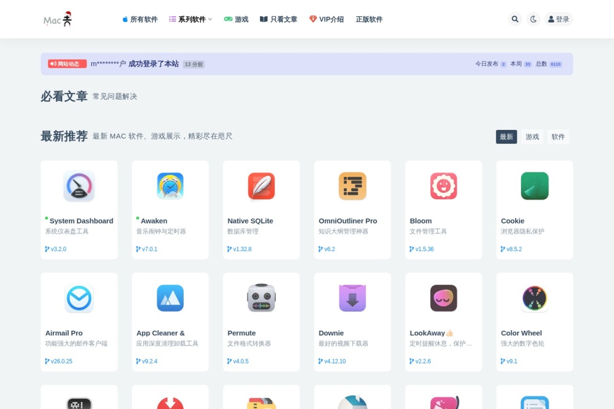Click Permute version v4.0.5

coord(238,361)
